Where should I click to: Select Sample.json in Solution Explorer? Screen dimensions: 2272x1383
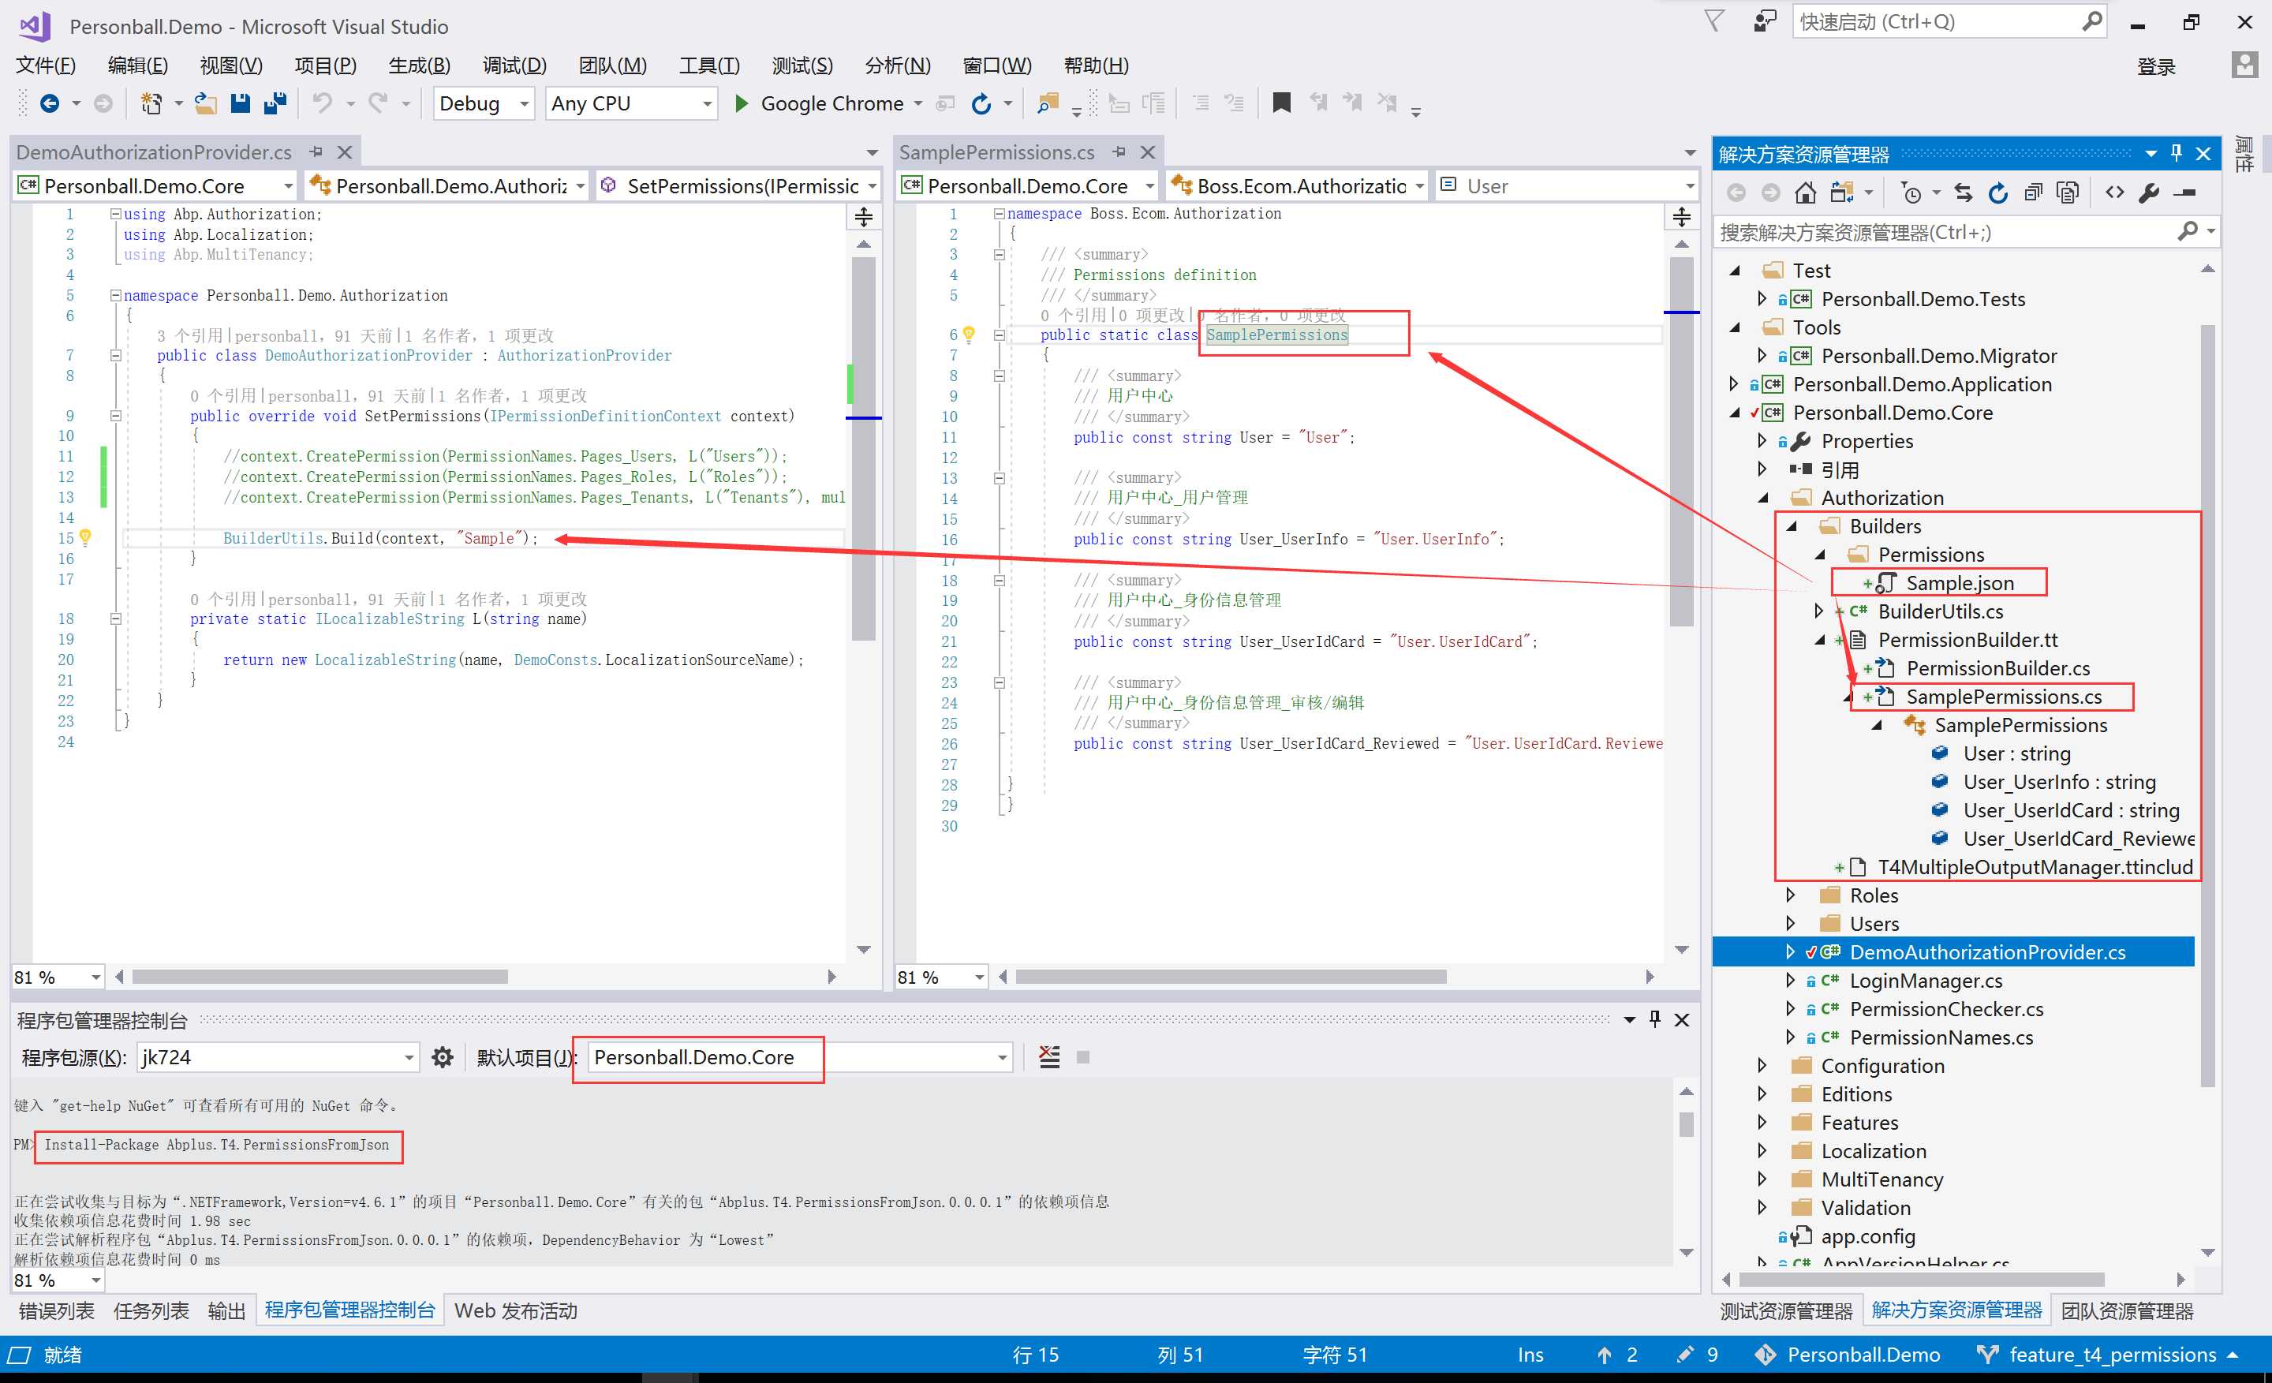[1959, 584]
